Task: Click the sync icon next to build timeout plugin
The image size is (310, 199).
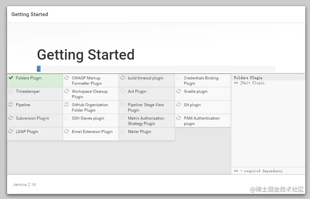Action: point(123,78)
